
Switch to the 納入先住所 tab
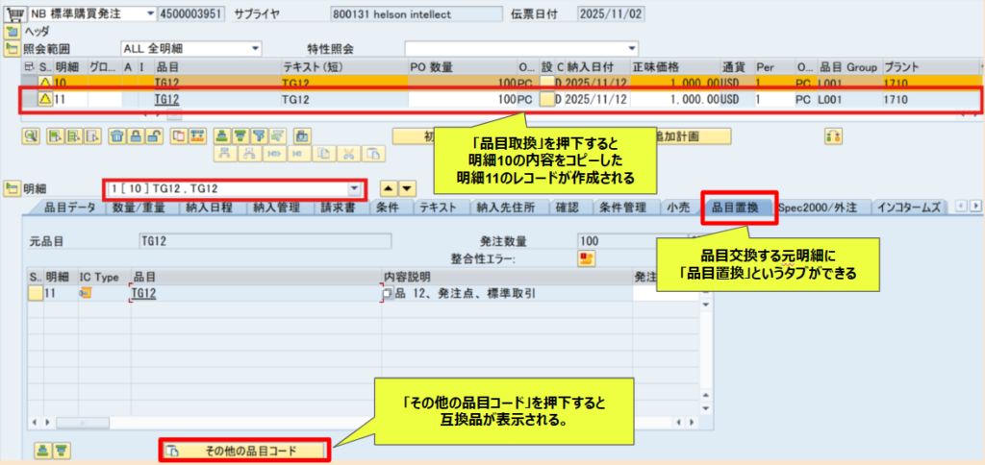tap(508, 209)
